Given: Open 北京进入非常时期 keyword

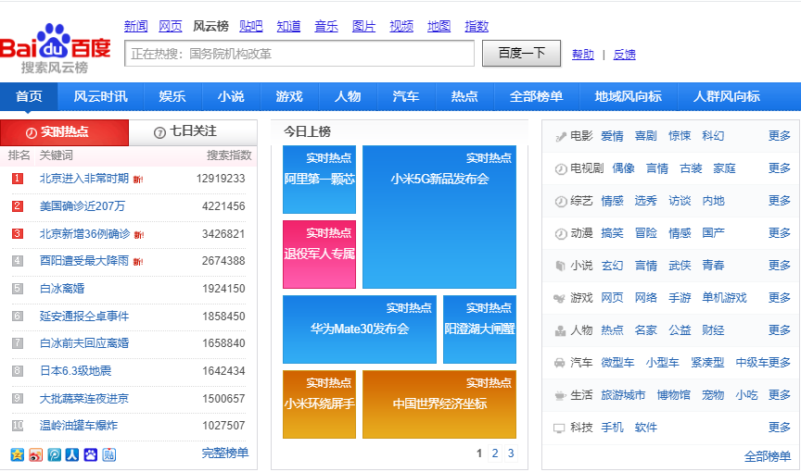Looking at the screenshot, I should point(84,179).
